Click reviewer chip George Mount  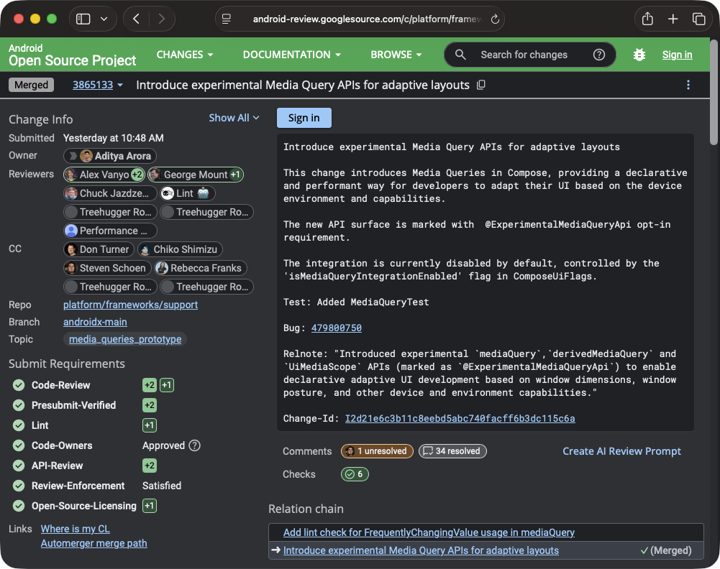click(196, 175)
